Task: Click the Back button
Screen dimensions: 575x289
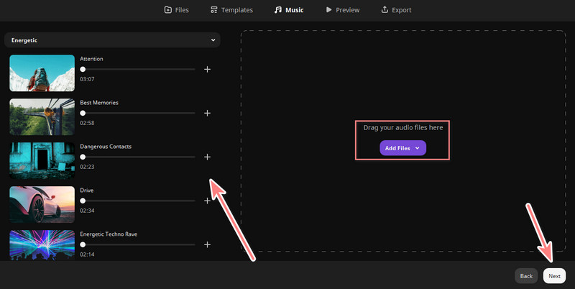Action: [526, 275]
